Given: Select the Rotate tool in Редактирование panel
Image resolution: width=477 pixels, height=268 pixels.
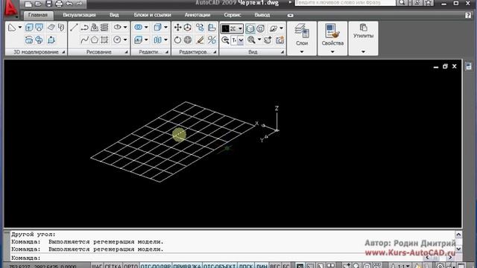Looking at the screenshot, I should pyautogui.click(x=177, y=39).
